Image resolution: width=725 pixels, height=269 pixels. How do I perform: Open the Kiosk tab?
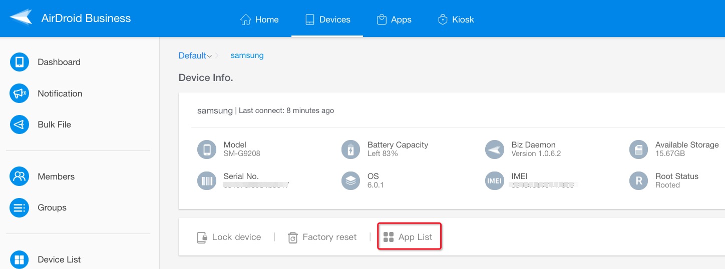[x=456, y=19]
